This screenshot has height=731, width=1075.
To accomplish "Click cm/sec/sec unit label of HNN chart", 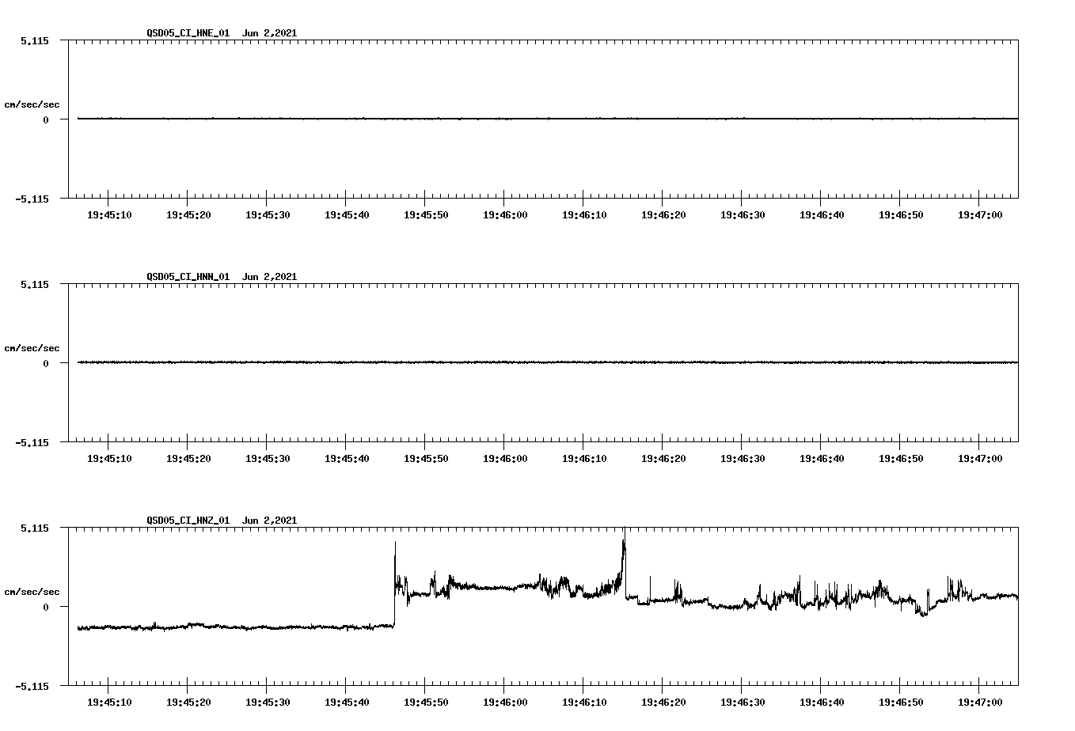I will (32, 348).
